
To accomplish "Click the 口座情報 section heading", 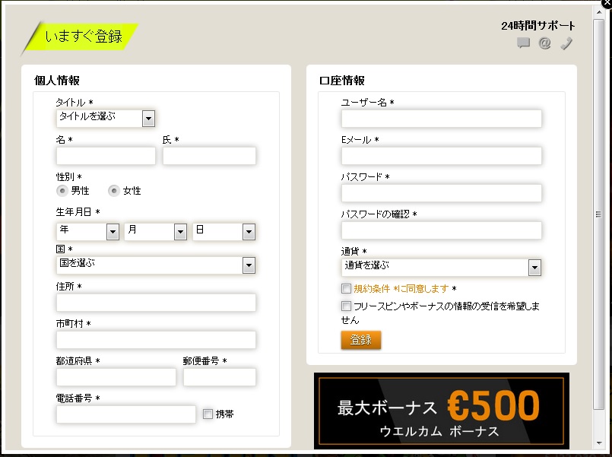I will pos(342,81).
